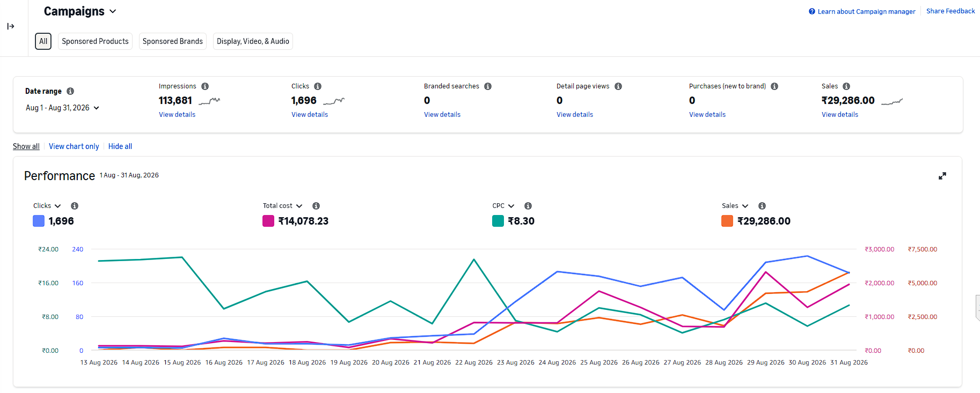The height and width of the screenshot is (393, 980).
Task: Click the info icon next to Clicks summary metric
Action: tap(318, 86)
